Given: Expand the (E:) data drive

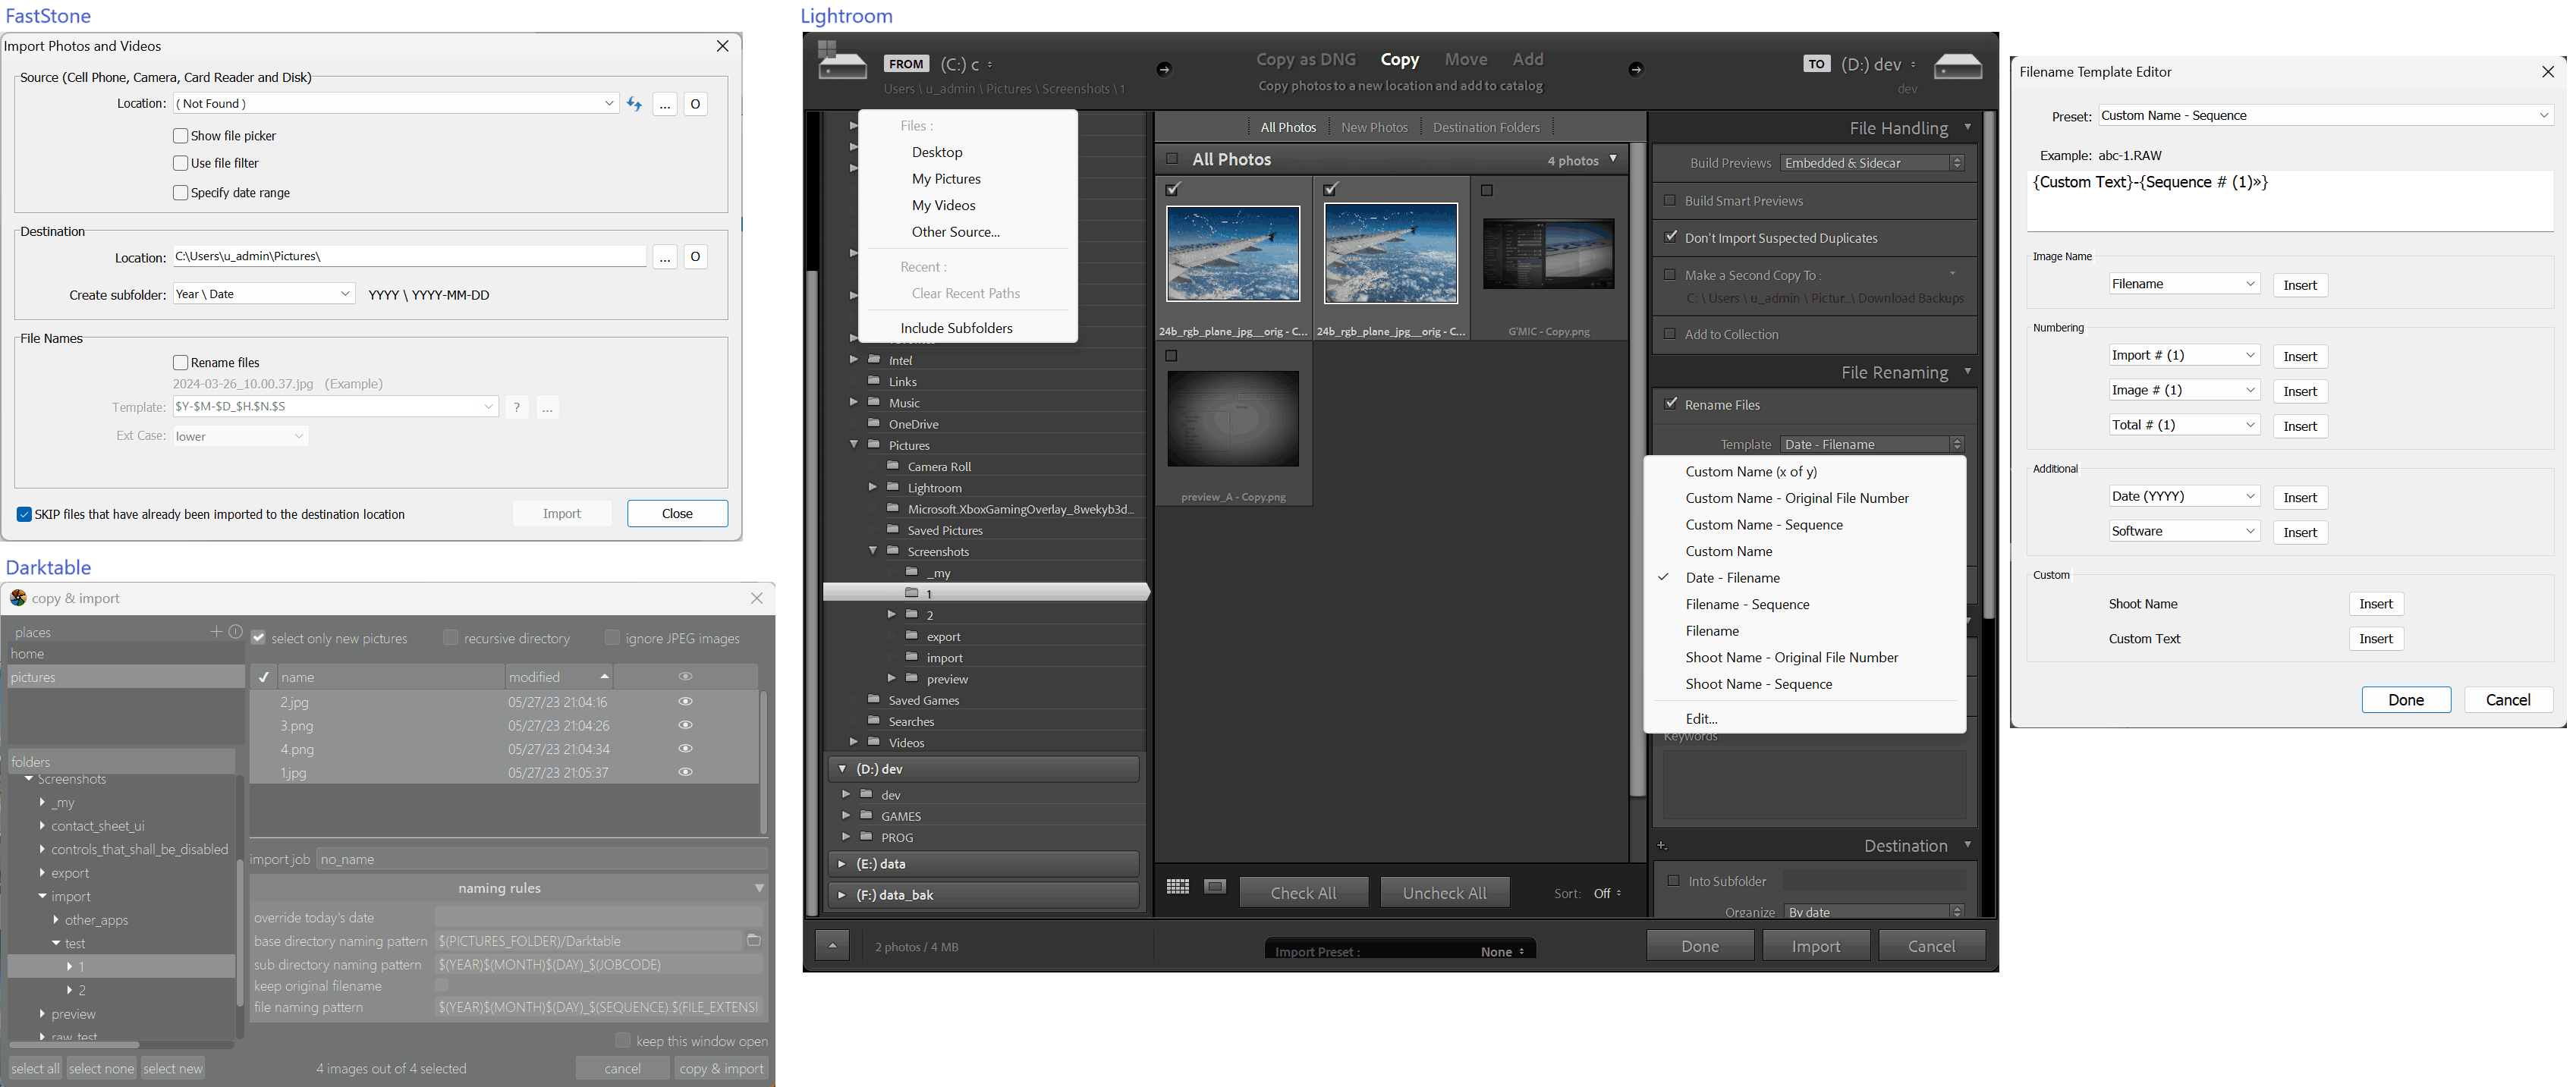Looking at the screenshot, I should tap(842, 864).
